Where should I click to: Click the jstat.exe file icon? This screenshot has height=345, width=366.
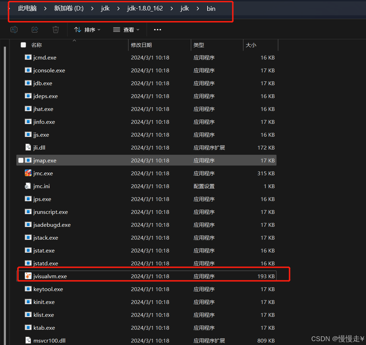28,250
